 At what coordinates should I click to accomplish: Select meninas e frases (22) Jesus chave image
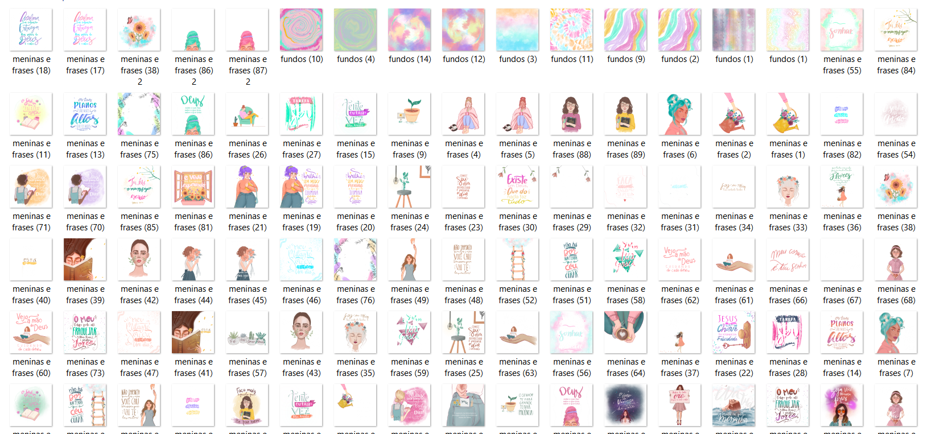(734, 332)
